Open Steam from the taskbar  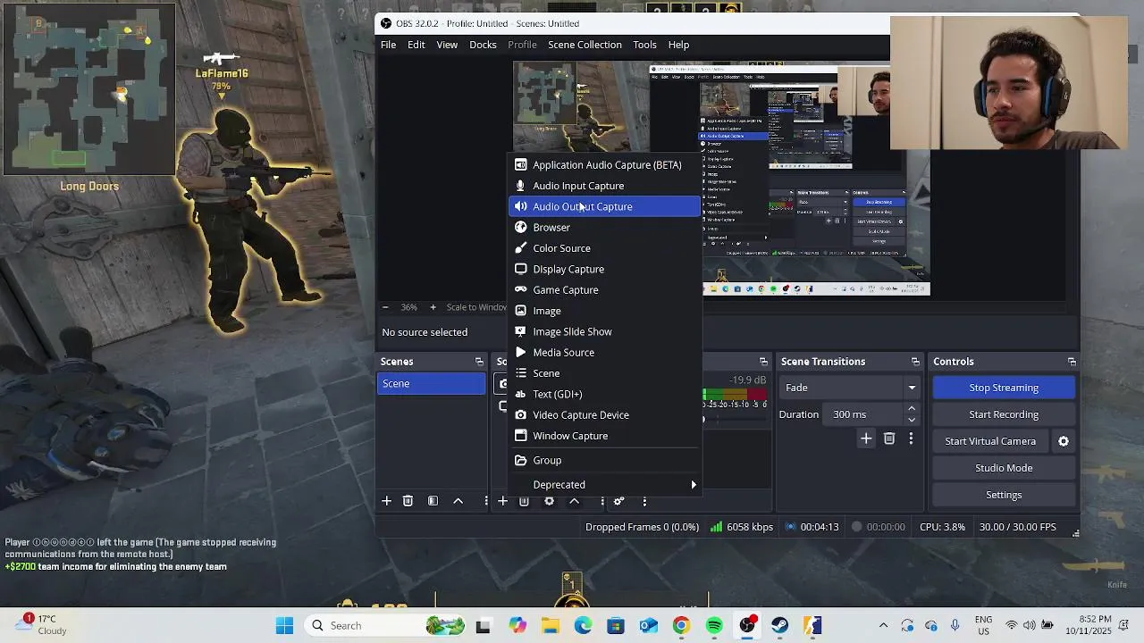point(780,625)
